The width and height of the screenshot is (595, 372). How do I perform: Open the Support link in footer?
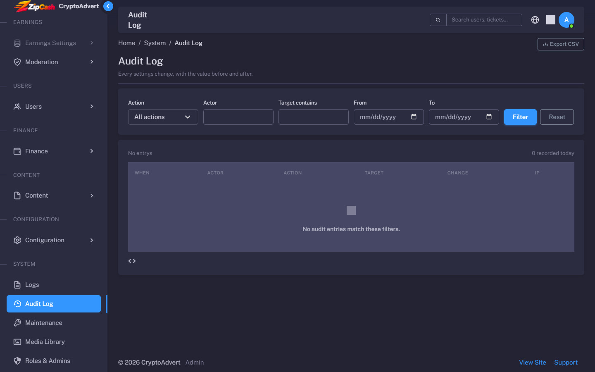pos(566,362)
